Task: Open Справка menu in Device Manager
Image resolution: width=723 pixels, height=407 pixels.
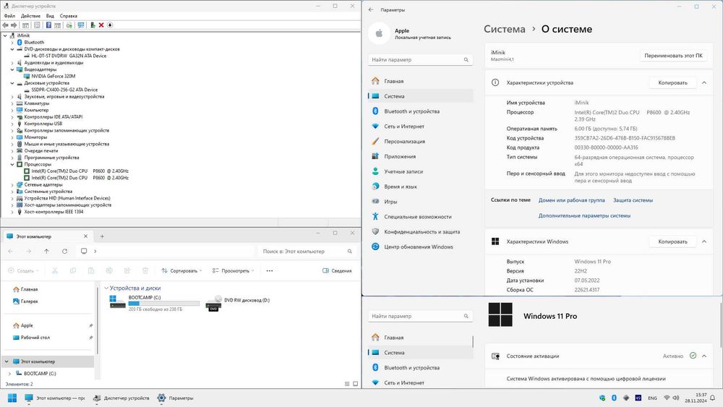Action: pyautogui.click(x=68, y=16)
